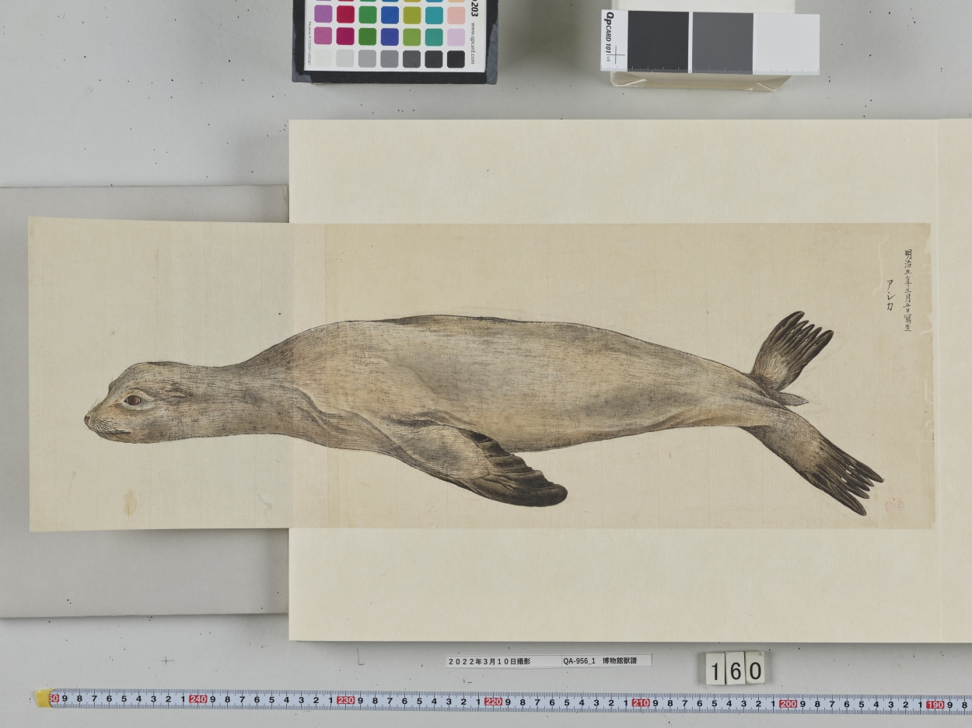The width and height of the screenshot is (972, 728).
Task: Click the sea lion's eye in the painting
Action: pyautogui.click(x=132, y=400)
